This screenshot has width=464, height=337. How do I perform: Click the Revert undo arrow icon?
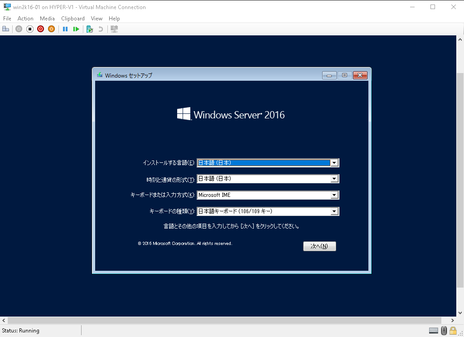(101, 29)
